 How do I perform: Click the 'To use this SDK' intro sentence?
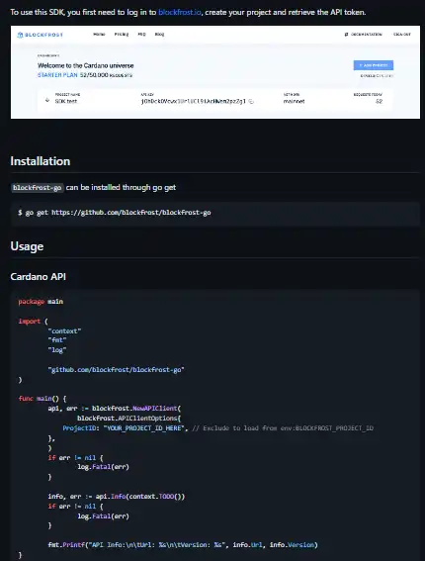tap(188, 12)
